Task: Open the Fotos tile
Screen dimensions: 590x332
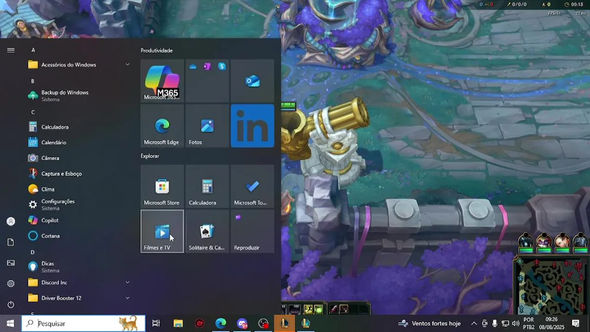Action: pyautogui.click(x=207, y=126)
